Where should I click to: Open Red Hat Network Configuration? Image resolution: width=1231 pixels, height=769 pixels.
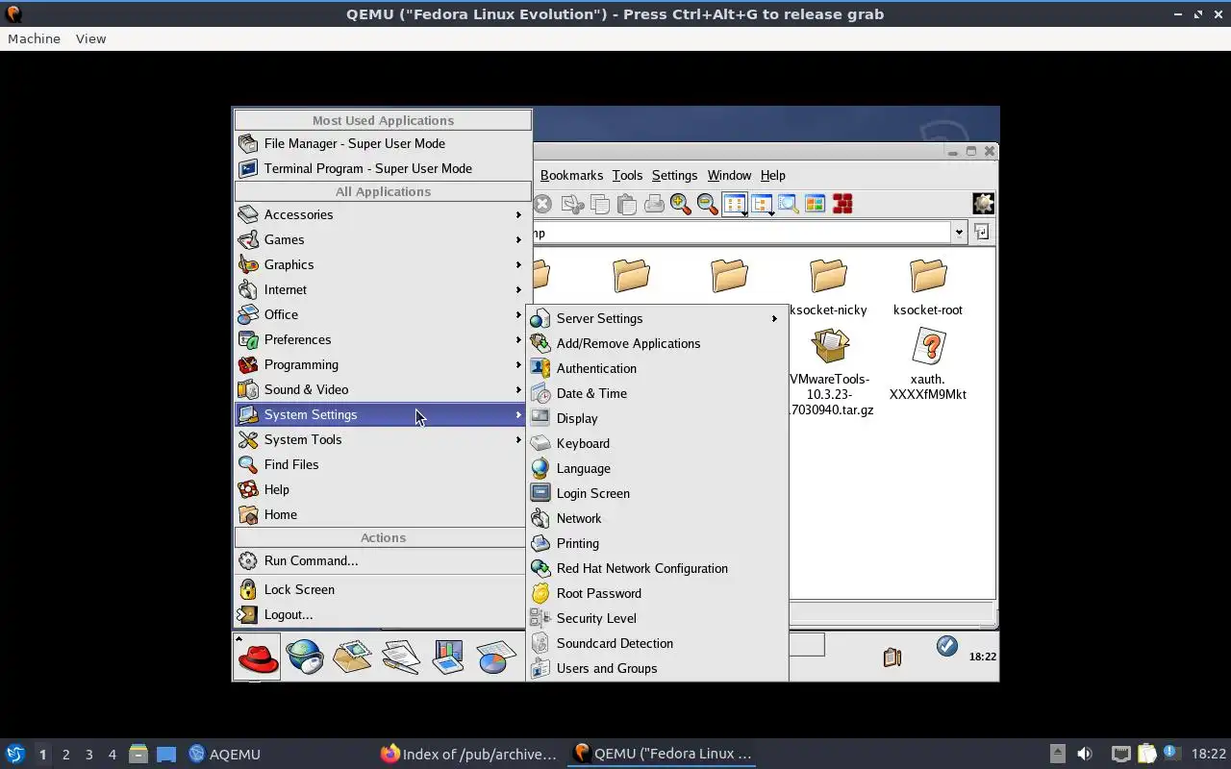pyautogui.click(x=657, y=568)
